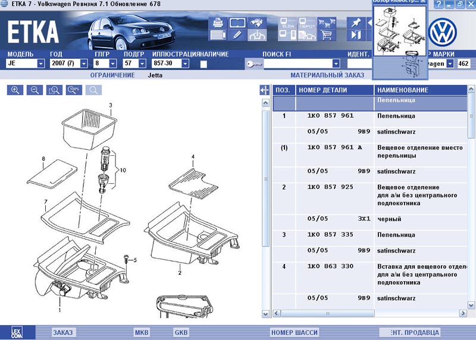Click the ИДЕНТ. input field

360,64
